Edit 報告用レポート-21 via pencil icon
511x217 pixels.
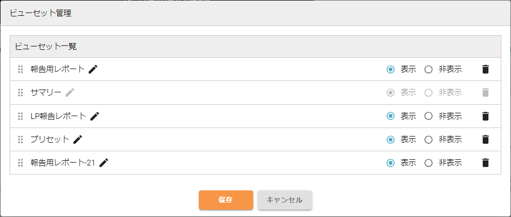[104, 163]
